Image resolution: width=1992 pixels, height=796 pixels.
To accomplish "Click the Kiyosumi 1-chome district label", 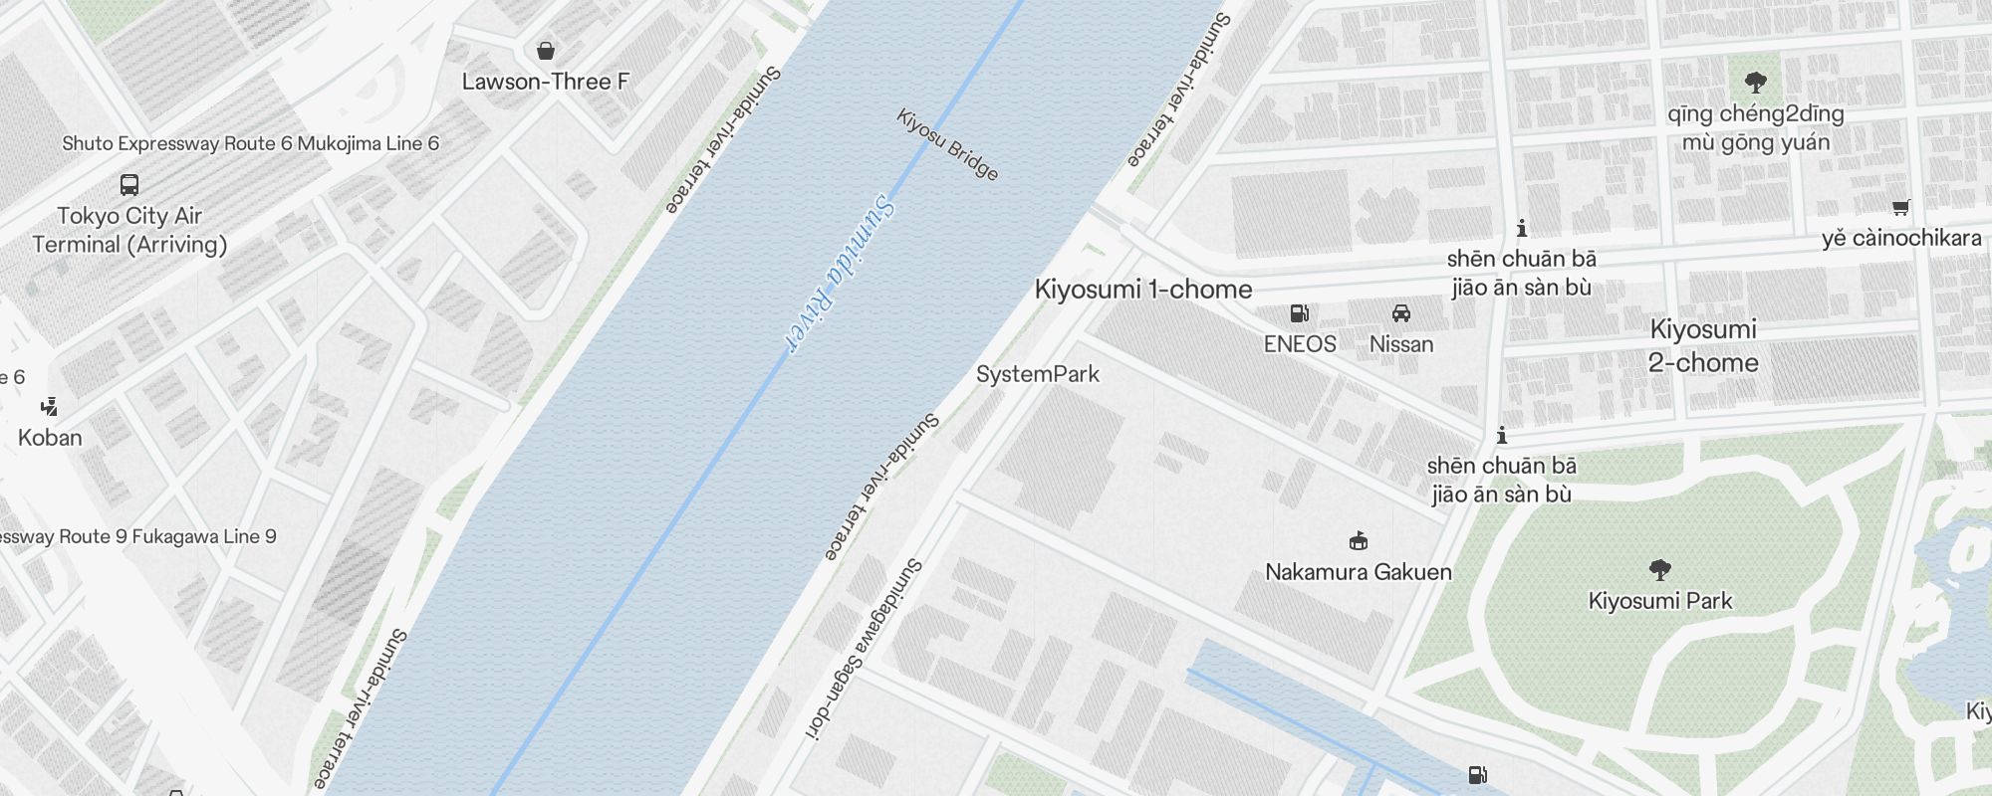I will [1143, 290].
